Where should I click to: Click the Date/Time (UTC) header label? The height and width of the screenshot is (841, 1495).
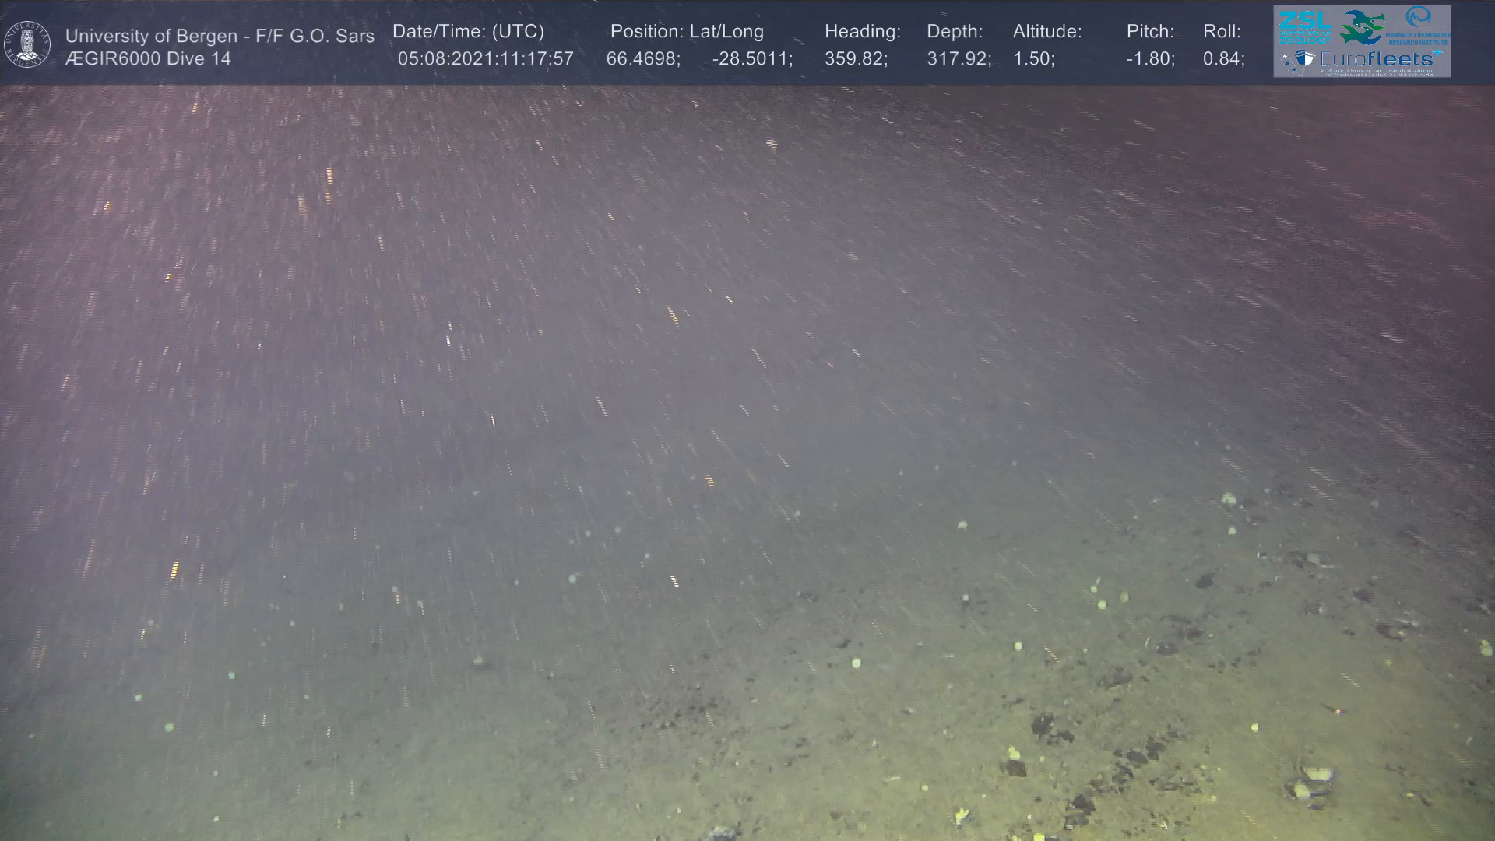coord(468,31)
